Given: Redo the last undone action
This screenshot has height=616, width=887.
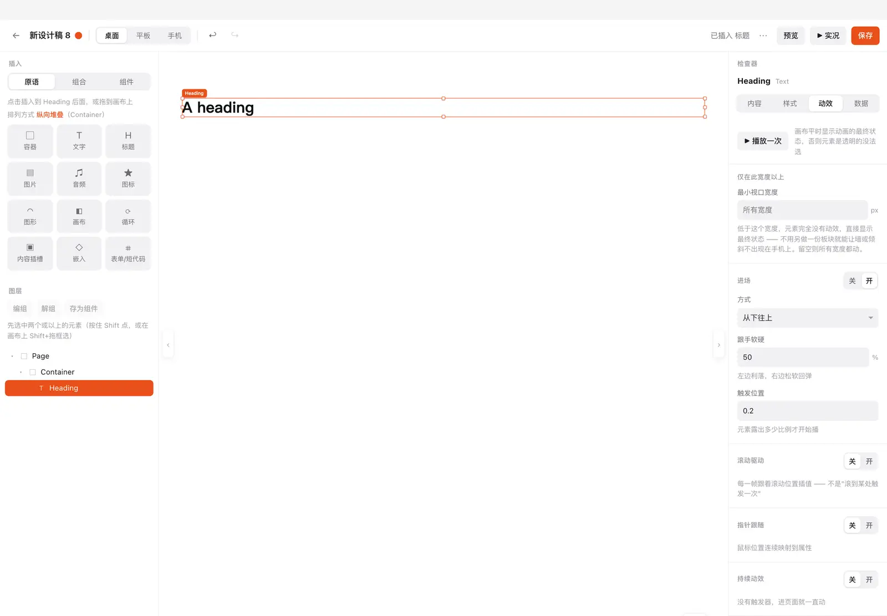Looking at the screenshot, I should [235, 35].
